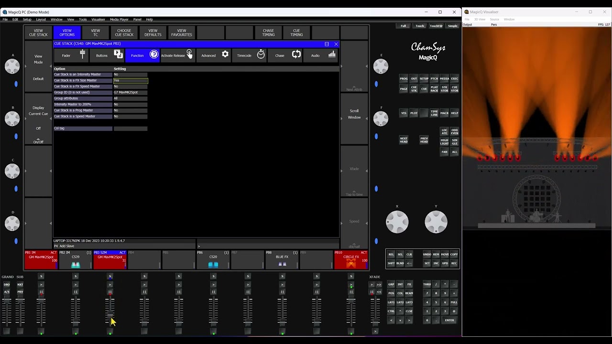
Task: Open the Visualiser menu in menu bar
Action: tap(98, 20)
